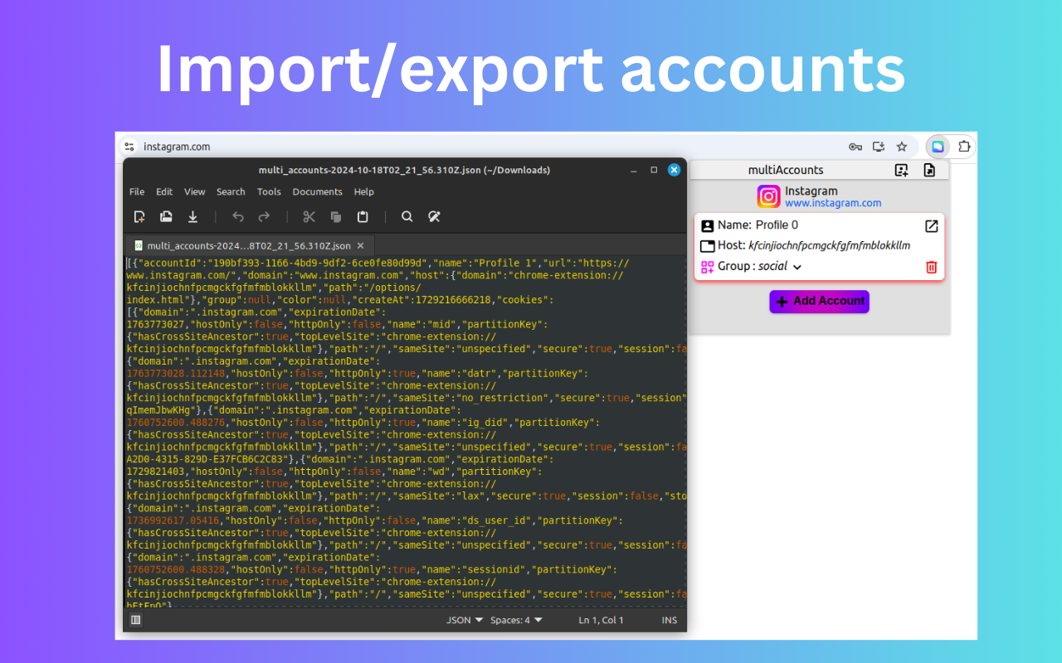Image resolution: width=1062 pixels, height=663 pixels.
Task: Open the File menu
Action: tap(137, 191)
